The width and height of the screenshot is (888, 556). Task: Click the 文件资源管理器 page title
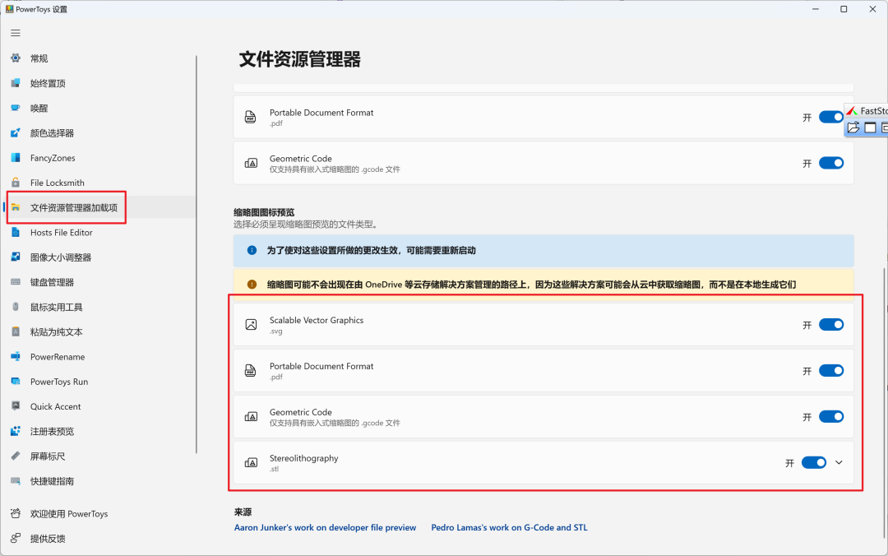[x=299, y=59]
